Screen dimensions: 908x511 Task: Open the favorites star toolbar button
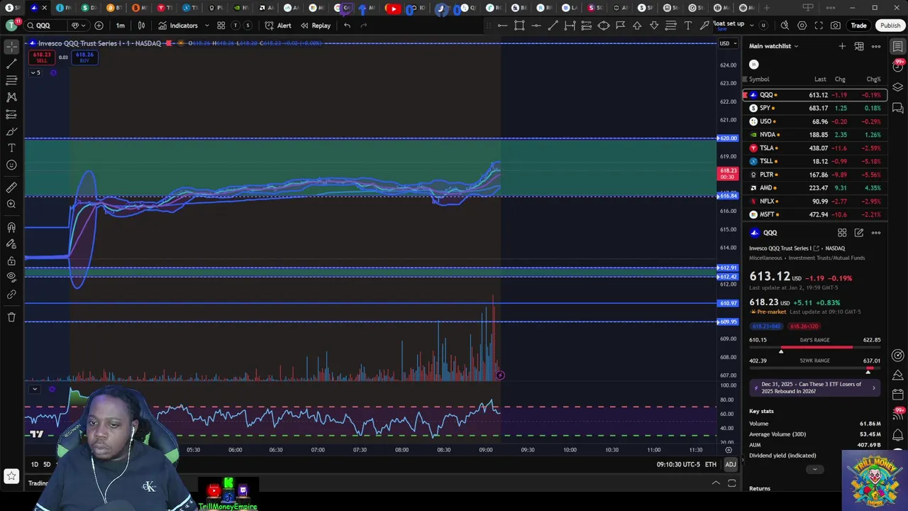pos(11,476)
